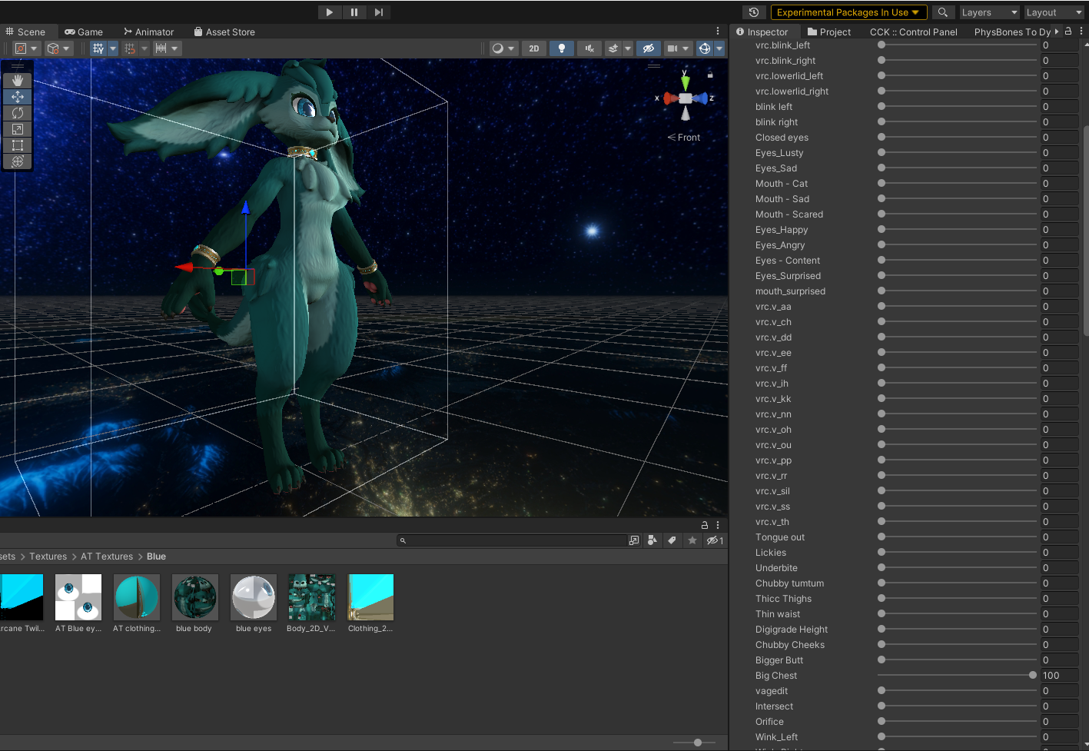Search by type filter icon

coord(652,540)
